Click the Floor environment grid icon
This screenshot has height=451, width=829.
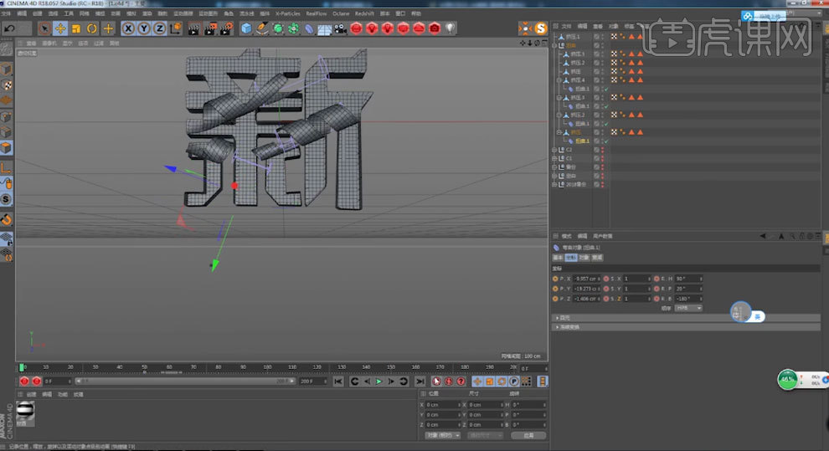[x=325, y=29]
